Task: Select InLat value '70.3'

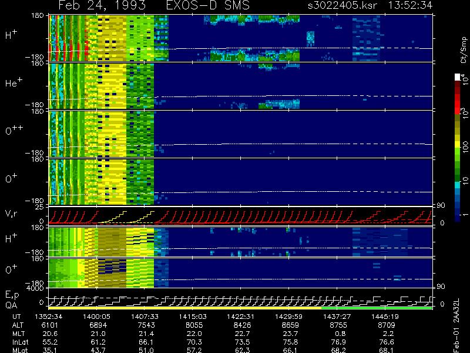Action: [x=194, y=342]
